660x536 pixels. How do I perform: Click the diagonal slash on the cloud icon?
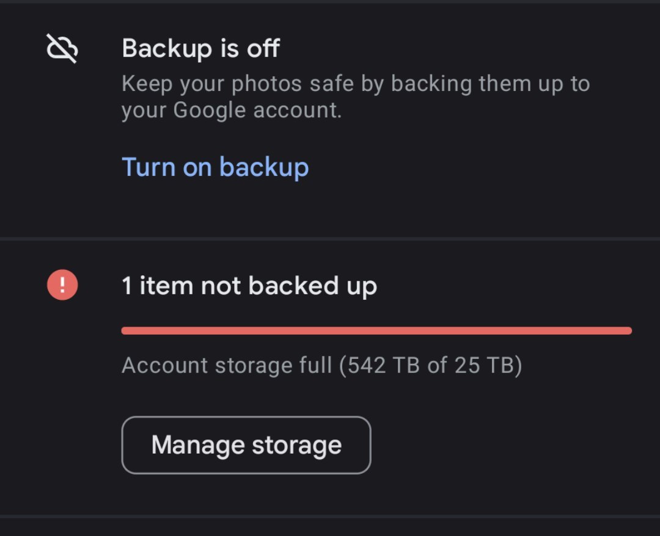click(x=62, y=48)
